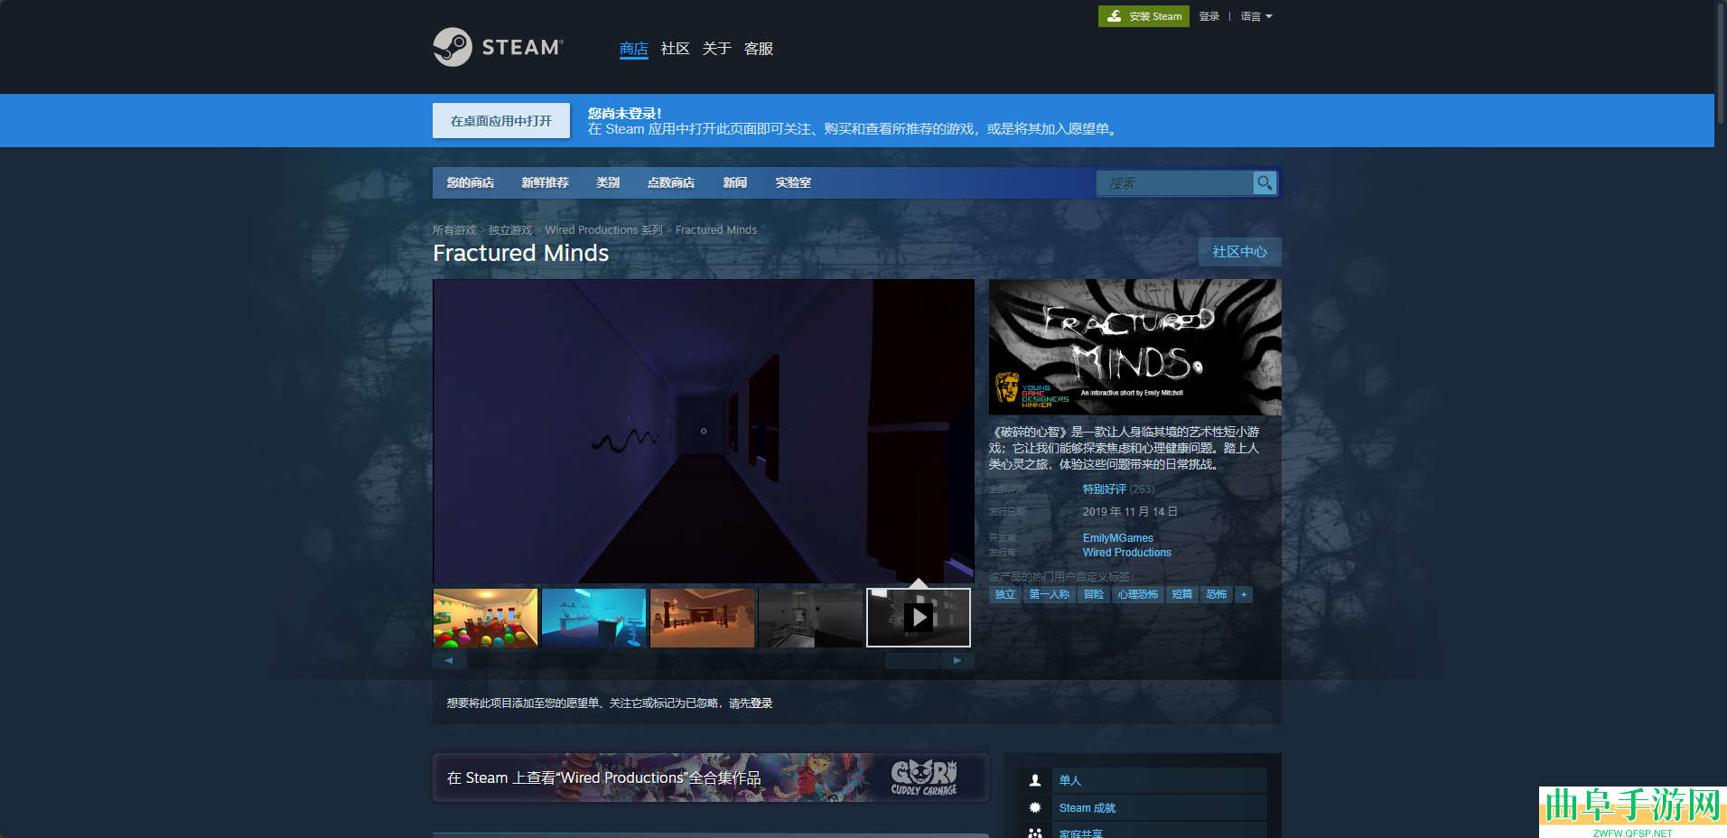Screen dimensions: 1727x838
Task: Click the 所有游戏 breadcrumb link
Action: click(x=454, y=230)
